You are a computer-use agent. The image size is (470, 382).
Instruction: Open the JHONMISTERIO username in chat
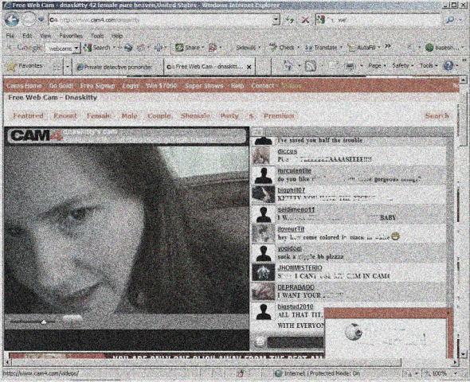(300, 267)
